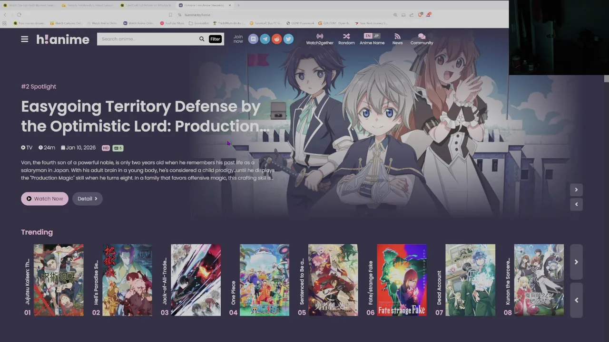Go to previous spotlight slide
This screenshot has width=609, height=342.
576,204
